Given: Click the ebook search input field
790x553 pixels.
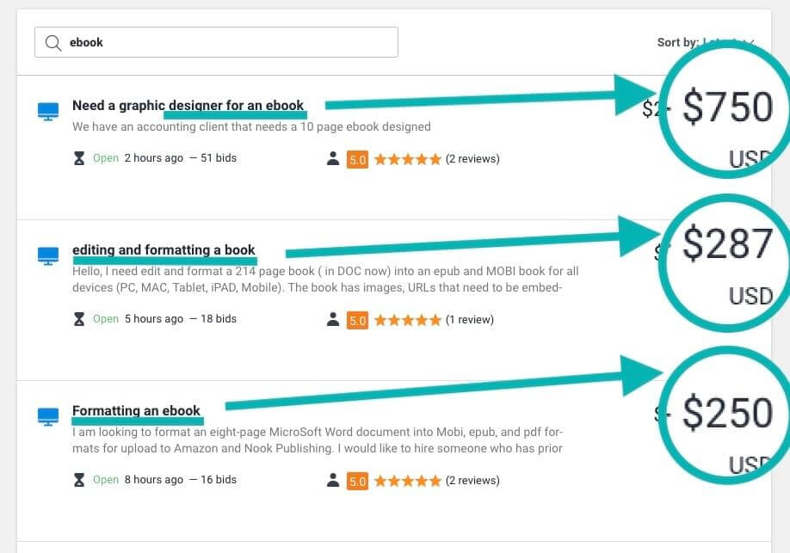Looking at the screenshot, I should [x=216, y=42].
